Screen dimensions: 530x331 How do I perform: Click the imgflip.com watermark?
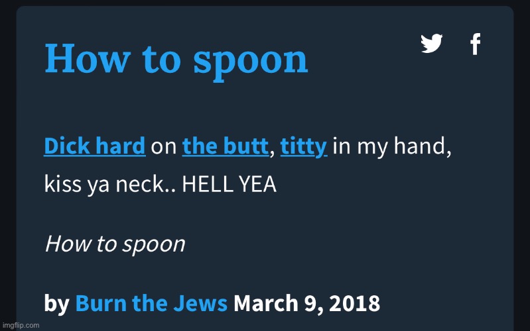click(21, 325)
